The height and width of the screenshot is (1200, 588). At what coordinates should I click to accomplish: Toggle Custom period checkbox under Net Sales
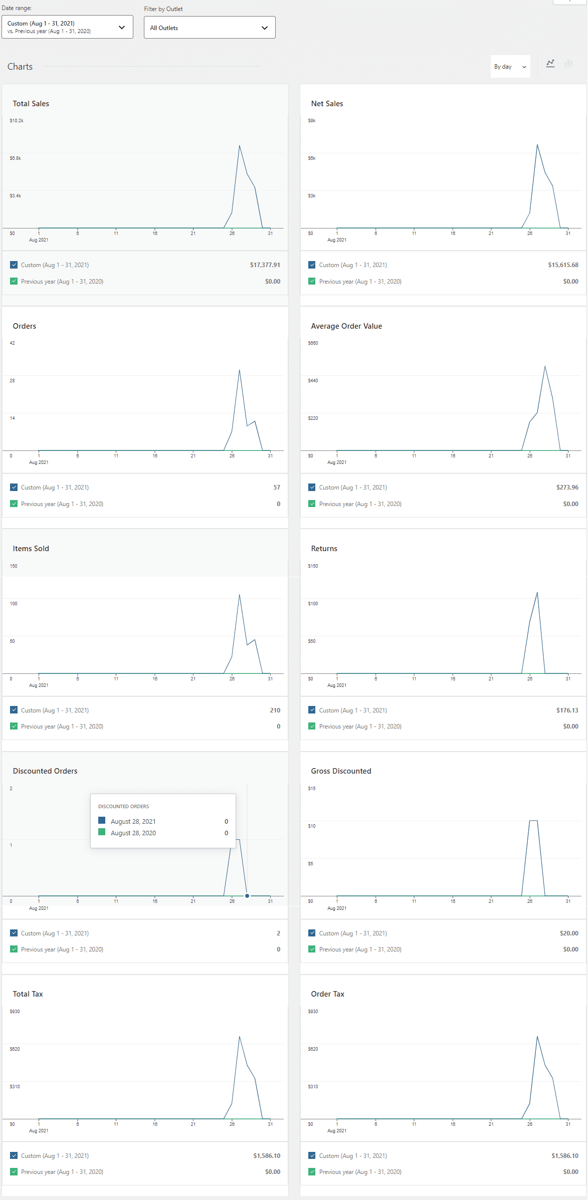(x=312, y=265)
